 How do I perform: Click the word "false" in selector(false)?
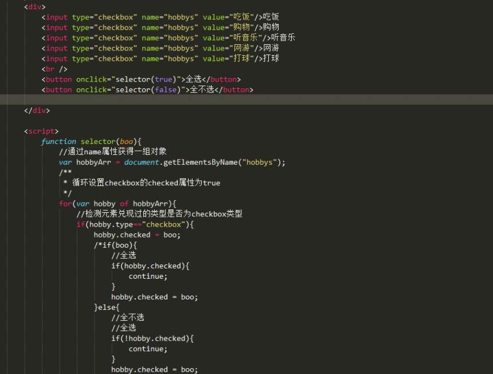coord(166,89)
